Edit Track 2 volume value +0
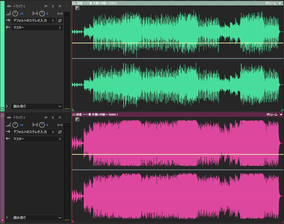Screen dimensions: 284x224 click(x=21, y=125)
